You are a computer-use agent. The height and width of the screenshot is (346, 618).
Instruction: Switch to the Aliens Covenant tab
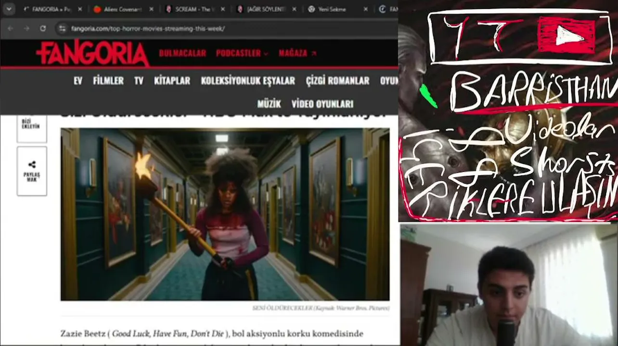point(124,9)
